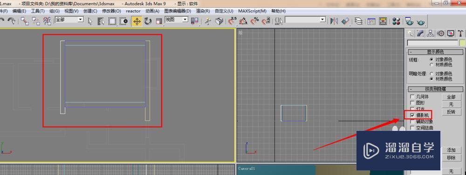The width and height of the screenshot is (466, 175).
Task: Uncheck the 摄影机 hide checkbox
Action: (x=412, y=115)
